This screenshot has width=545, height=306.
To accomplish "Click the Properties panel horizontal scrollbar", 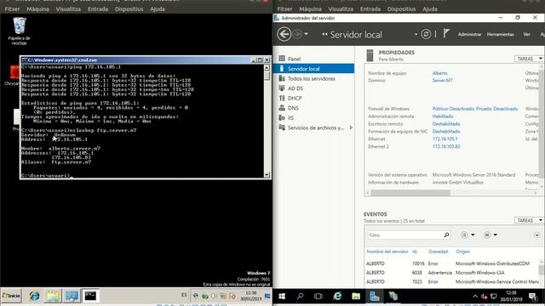I will pos(410,193).
